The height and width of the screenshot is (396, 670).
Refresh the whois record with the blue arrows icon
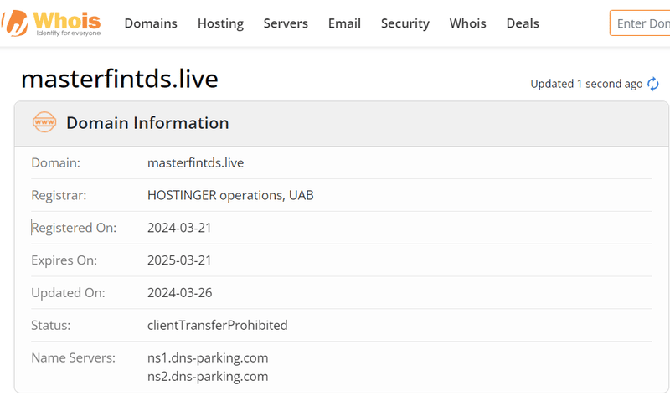click(x=653, y=84)
